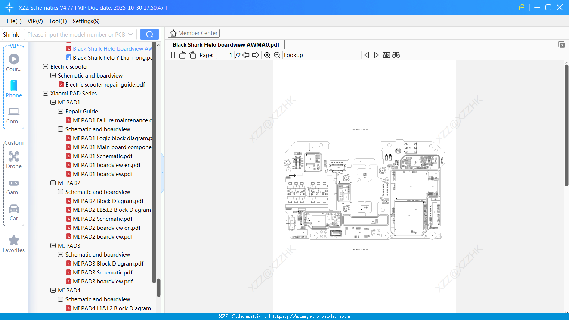This screenshot has height=320, width=569.
Task: Collapse Schematic and boardview under Electric scooter
Action: pos(53,76)
